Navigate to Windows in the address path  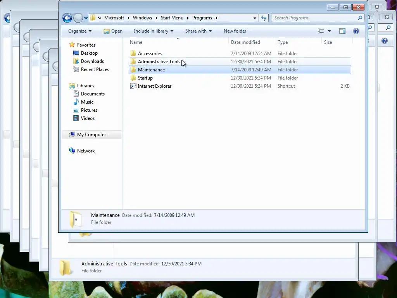coord(142,18)
